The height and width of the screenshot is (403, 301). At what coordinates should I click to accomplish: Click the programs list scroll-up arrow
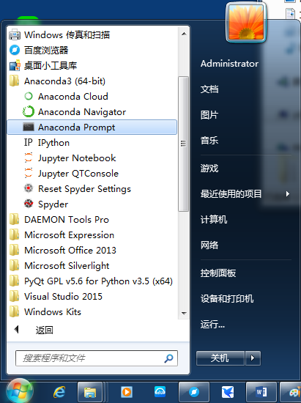(184, 34)
